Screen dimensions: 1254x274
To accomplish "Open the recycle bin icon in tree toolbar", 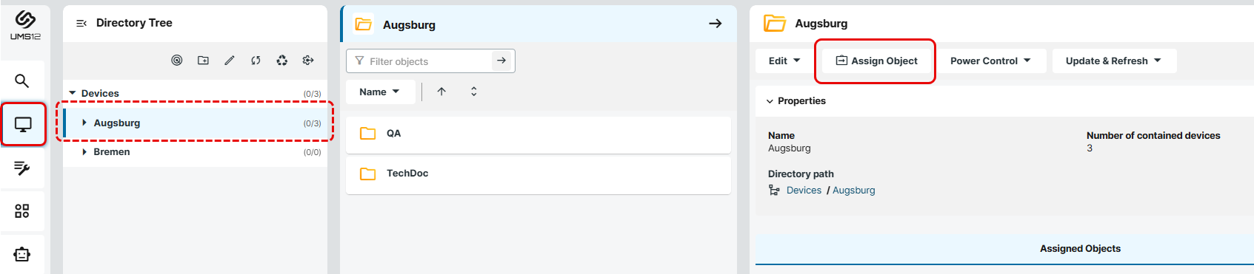I will [282, 61].
